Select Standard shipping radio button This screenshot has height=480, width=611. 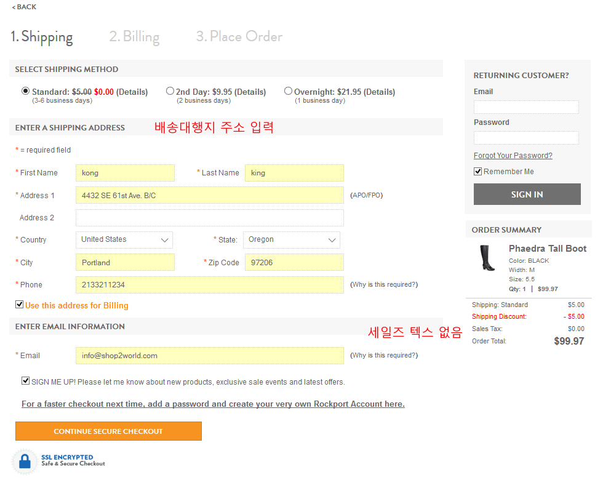pos(25,91)
